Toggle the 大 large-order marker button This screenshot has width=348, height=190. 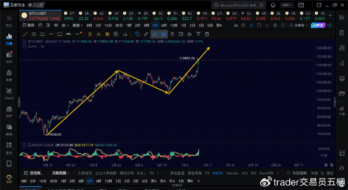(x=99, y=34)
